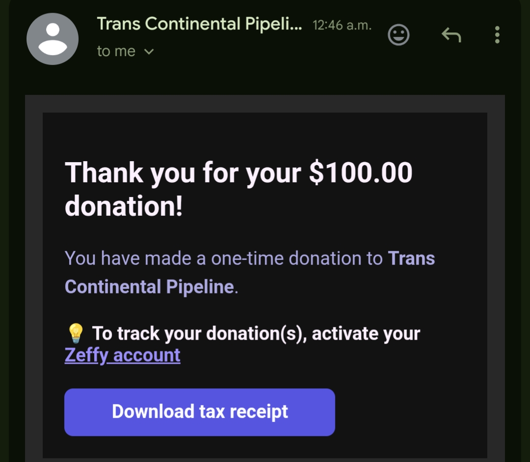
Task: Expand recipient details chevron beside "to me"
Action: (149, 52)
